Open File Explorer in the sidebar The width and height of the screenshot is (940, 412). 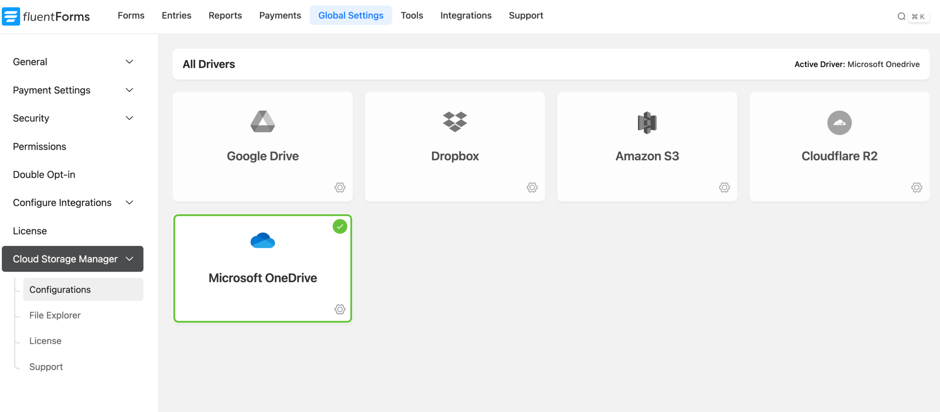[55, 315]
